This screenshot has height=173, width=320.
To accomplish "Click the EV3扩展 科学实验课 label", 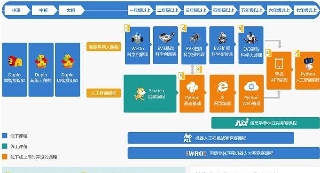I will [222, 51].
